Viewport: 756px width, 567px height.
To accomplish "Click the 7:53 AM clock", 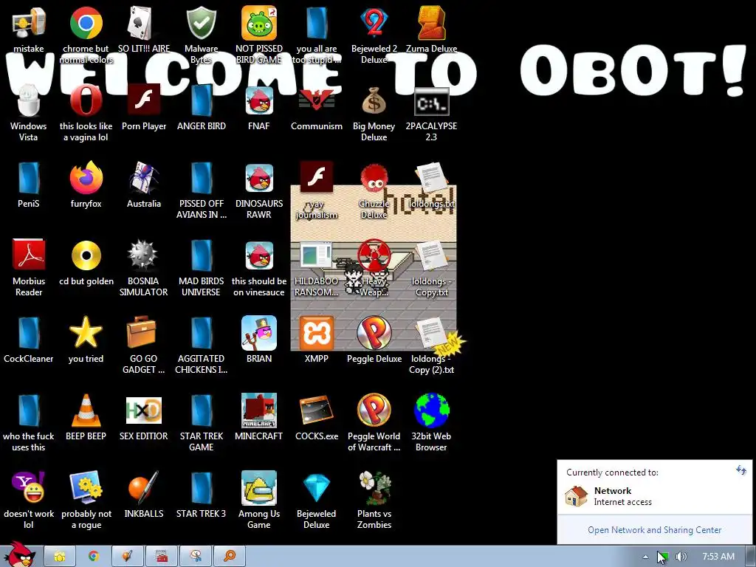I will click(718, 557).
